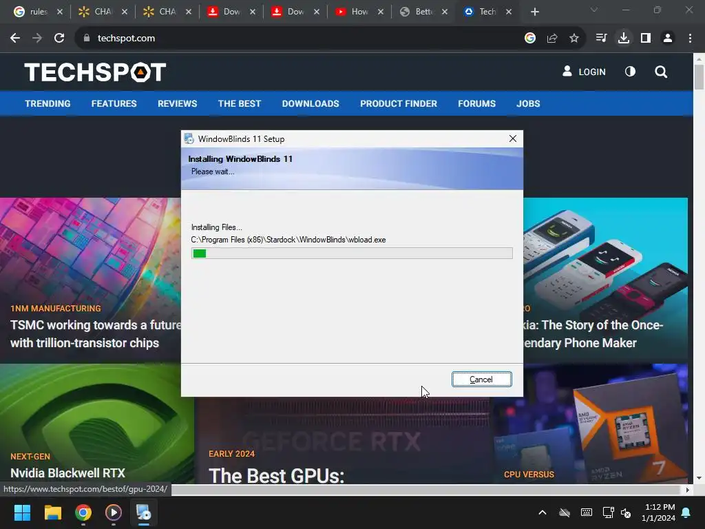Click the WindowBlinds setup taskbar icon
Image resolution: width=705 pixels, height=529 pixels.
(x=144, y=512)
